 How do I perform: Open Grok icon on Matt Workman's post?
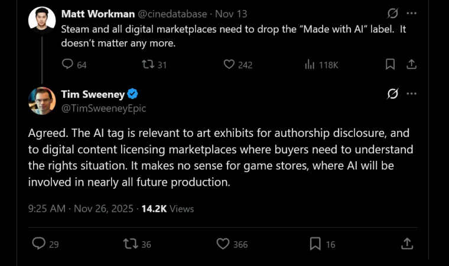(392, 13)
